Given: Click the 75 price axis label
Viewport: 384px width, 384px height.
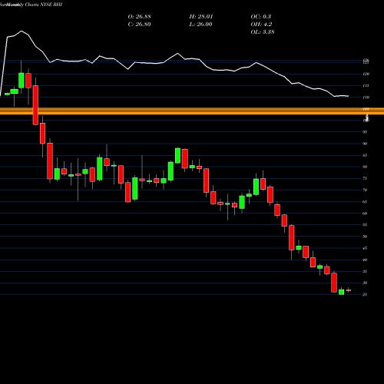Looking at the screenshot, I should click(365, 178).
